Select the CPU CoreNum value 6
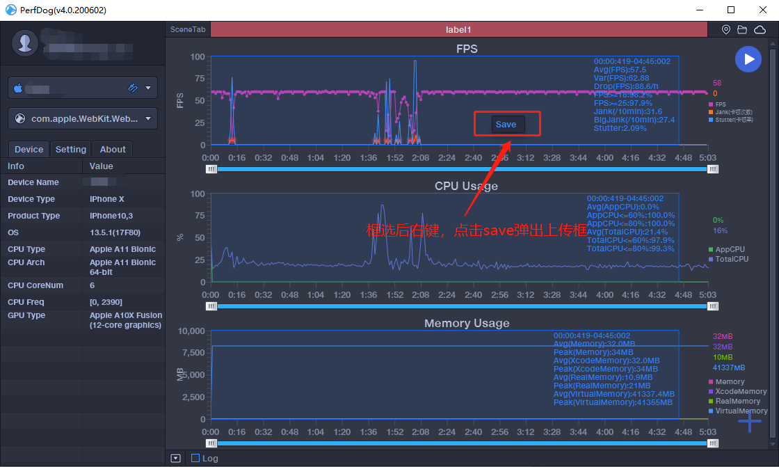 92,285
